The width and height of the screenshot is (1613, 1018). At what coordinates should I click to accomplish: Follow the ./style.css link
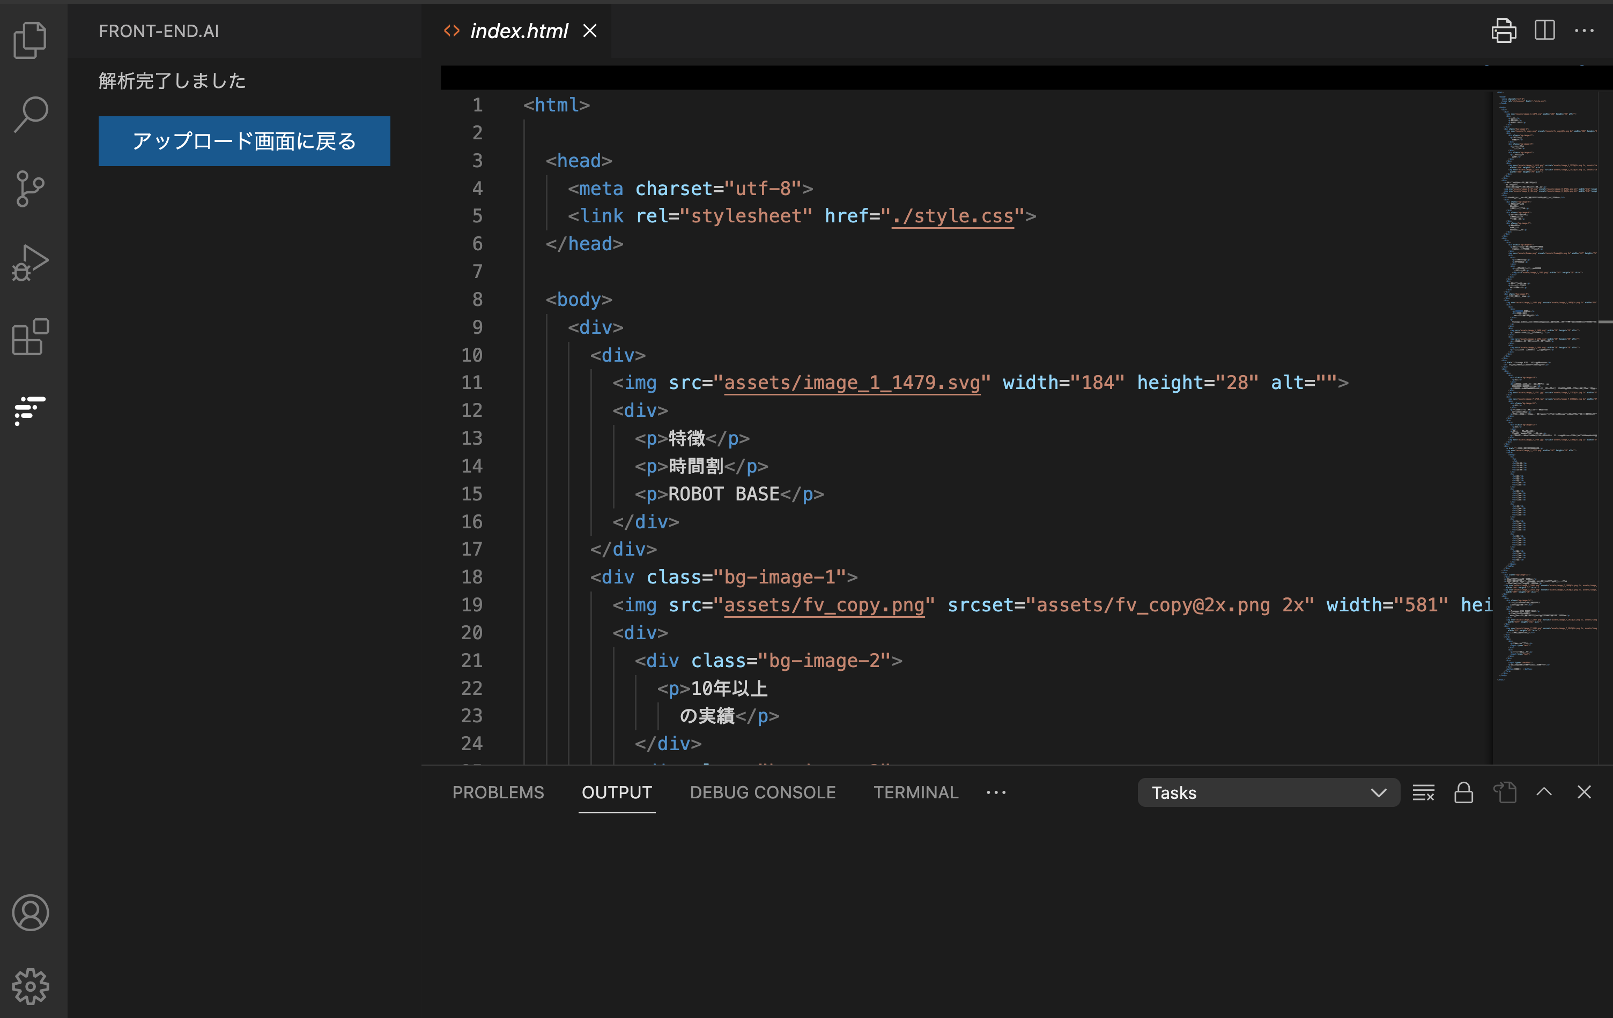click(953, 215)
